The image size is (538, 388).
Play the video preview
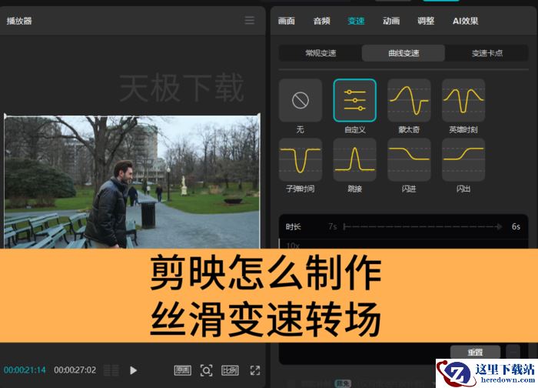coord(134,370)
